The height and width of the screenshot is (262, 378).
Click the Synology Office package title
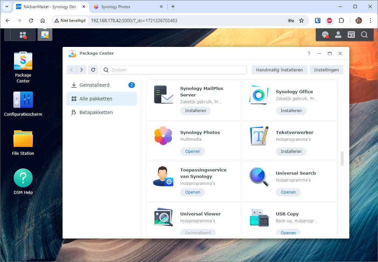[x=294, y=92]
